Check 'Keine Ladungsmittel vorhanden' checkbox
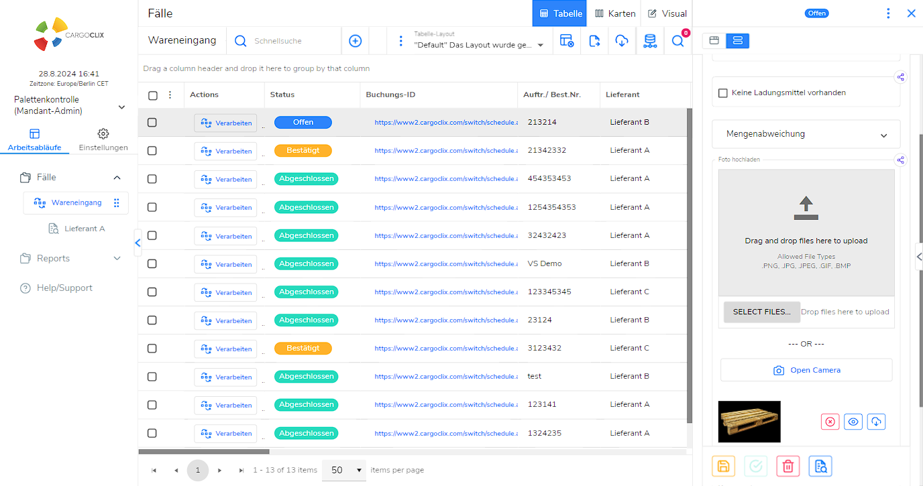The image size is (923, 486). tap(723, 93)
